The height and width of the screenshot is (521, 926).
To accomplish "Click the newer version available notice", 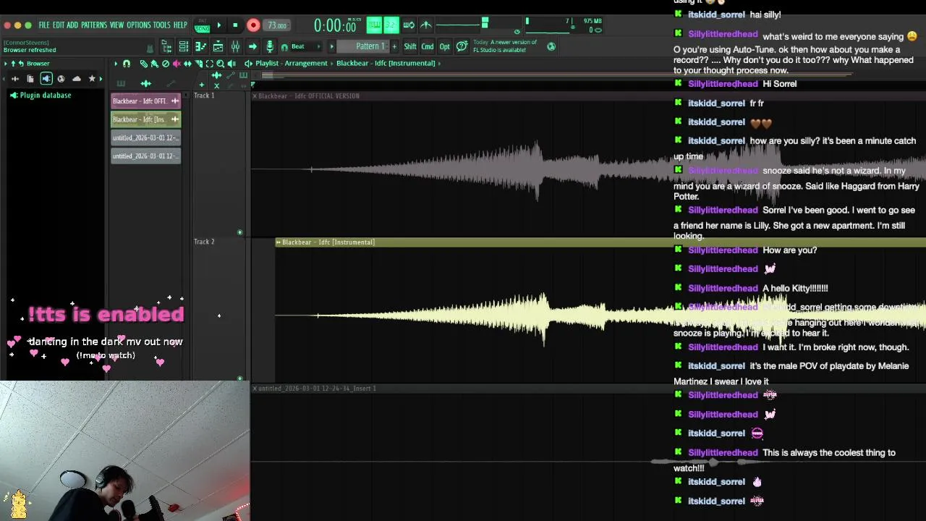I will click(505, 46).
